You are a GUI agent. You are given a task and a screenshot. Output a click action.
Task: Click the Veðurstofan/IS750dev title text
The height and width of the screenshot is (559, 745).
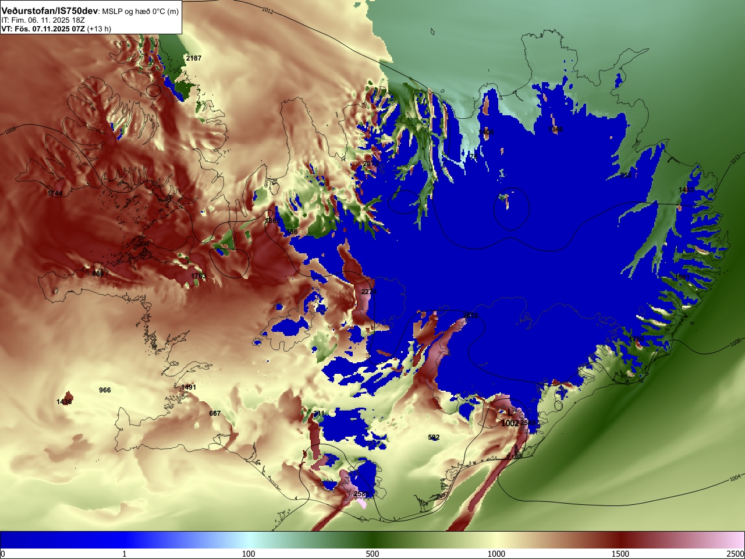(x=50, y=11)
